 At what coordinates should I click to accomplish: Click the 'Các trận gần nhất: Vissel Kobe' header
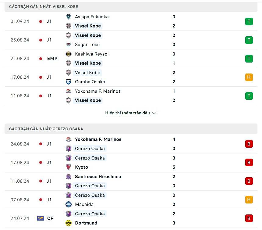tap(44, 7)
